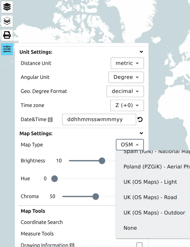Open Measure Tools
This screenshot has width=190, height=247.
tap(37, 234)
